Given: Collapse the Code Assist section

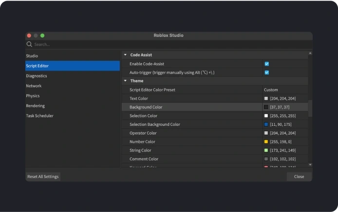Looking at the screenshot, I should (125, 55).
